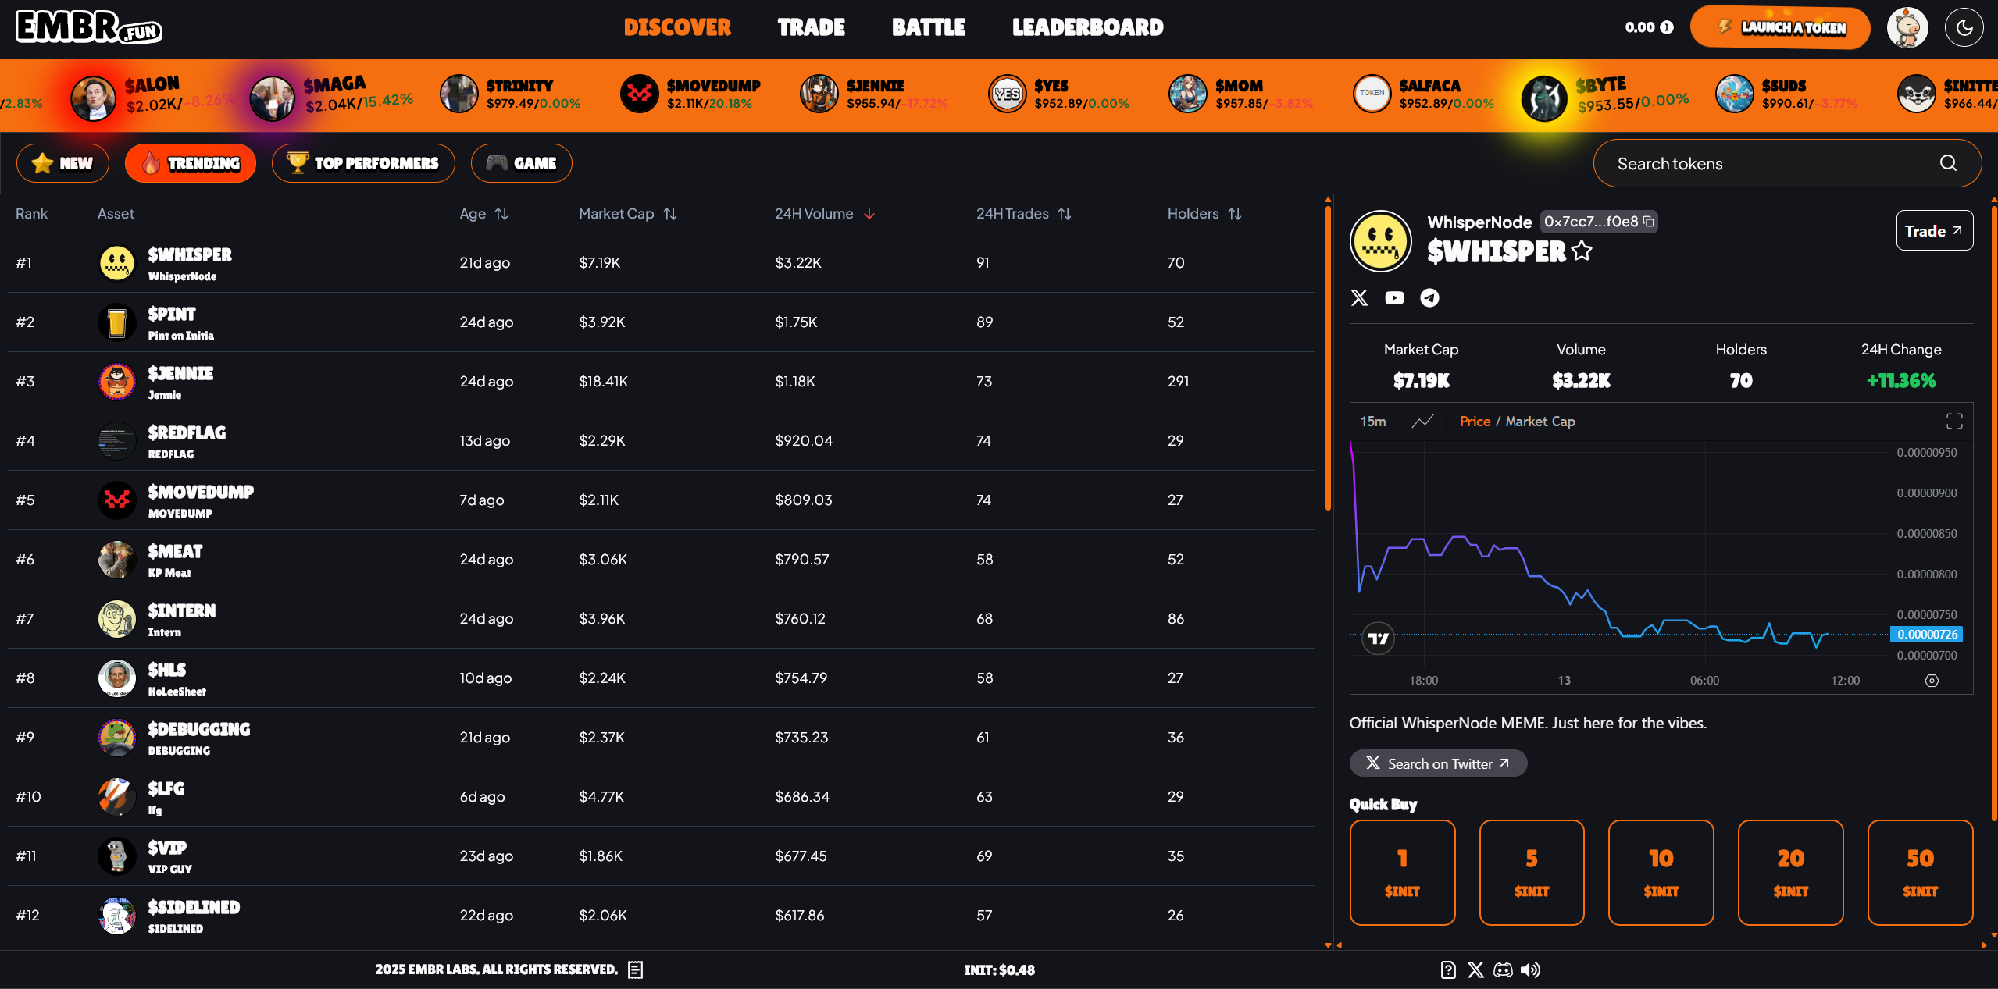The height and width of the screenshot is (989, 1998).
Task: Open the 15m chart interval selector
Action: click(x=1372, y=422)
